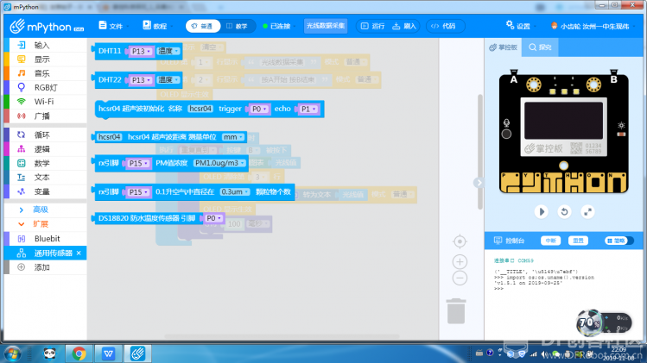Click the 添加 extension plus icon

(21, 267)
